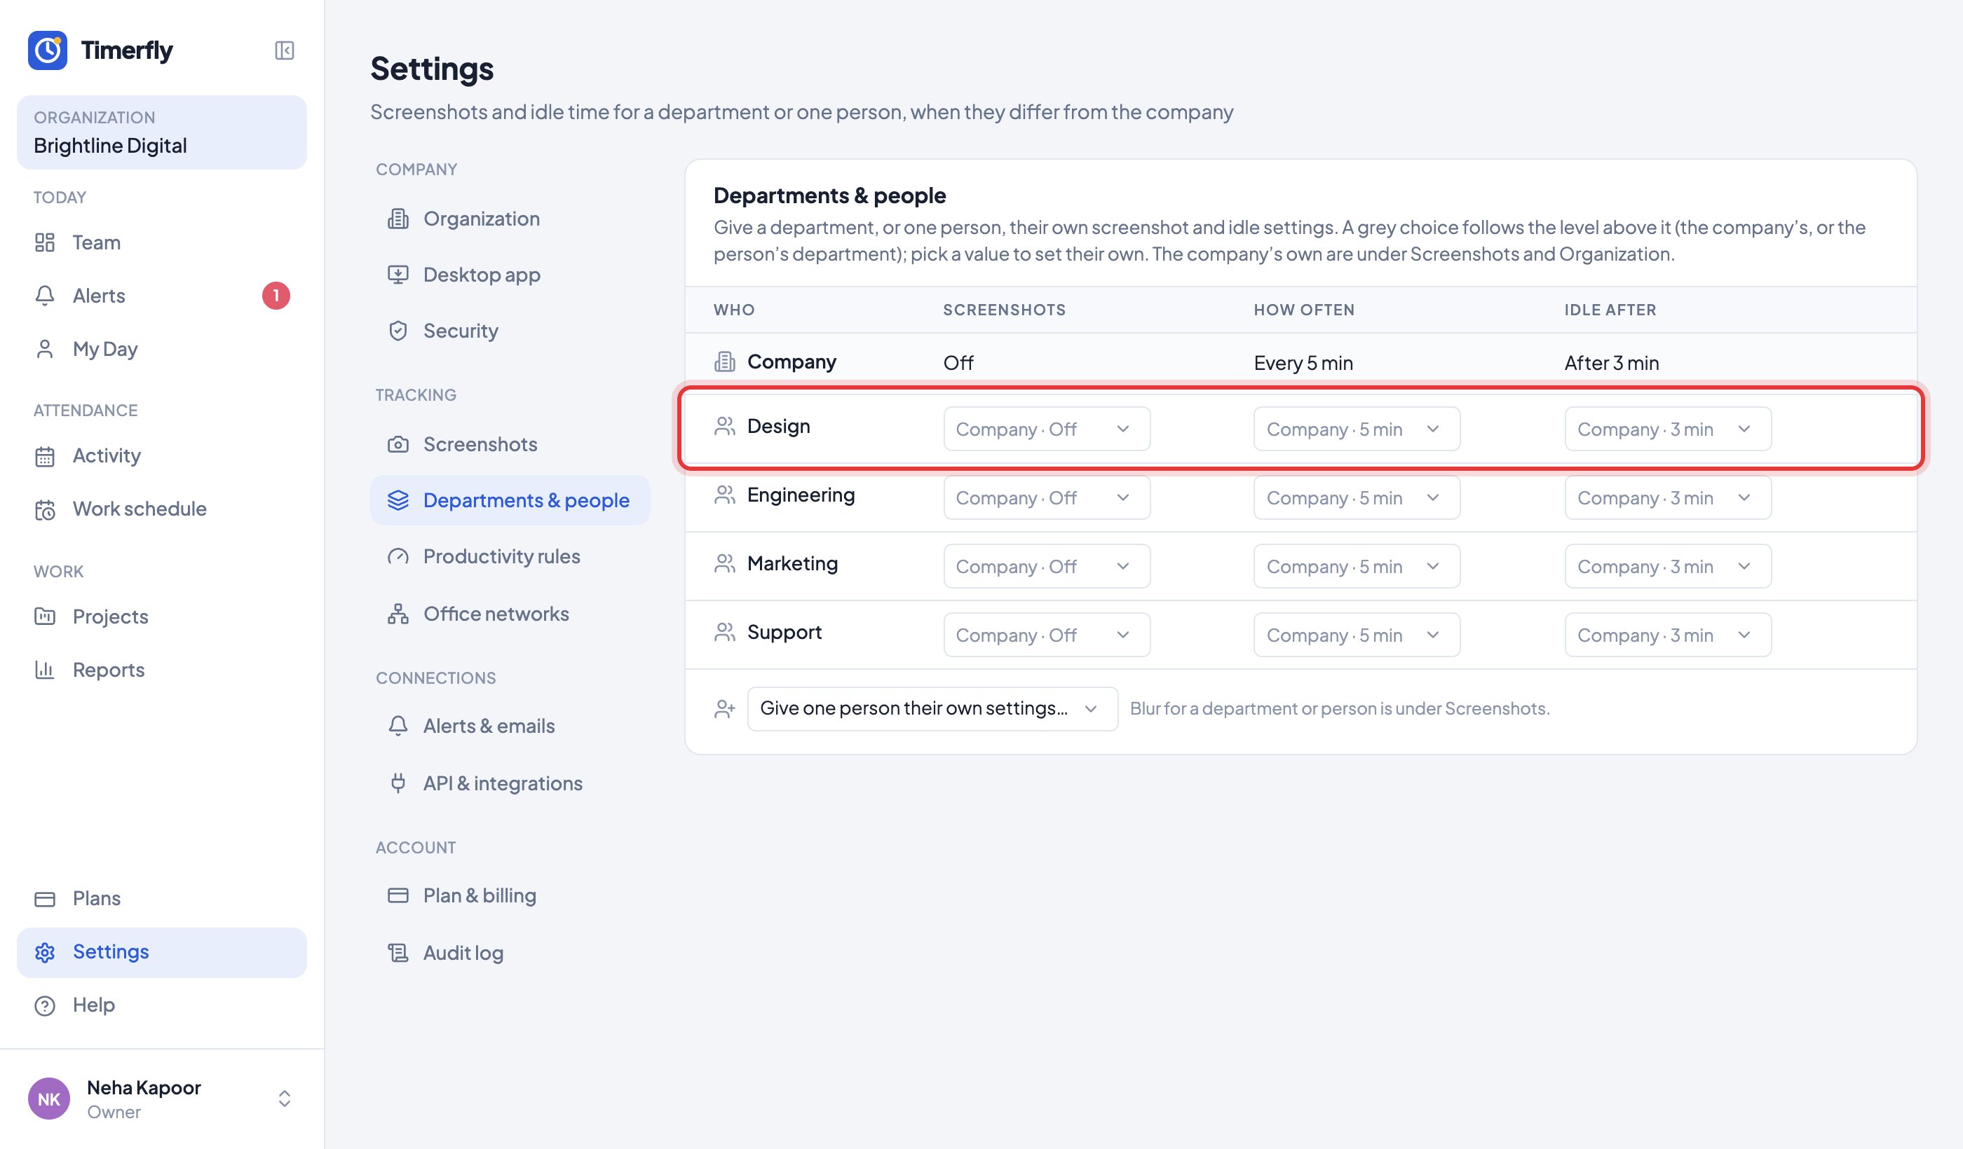This screenshot has height=1149, width=1963.
Task: Click the Timerfly clock logo
Action: 48,50
